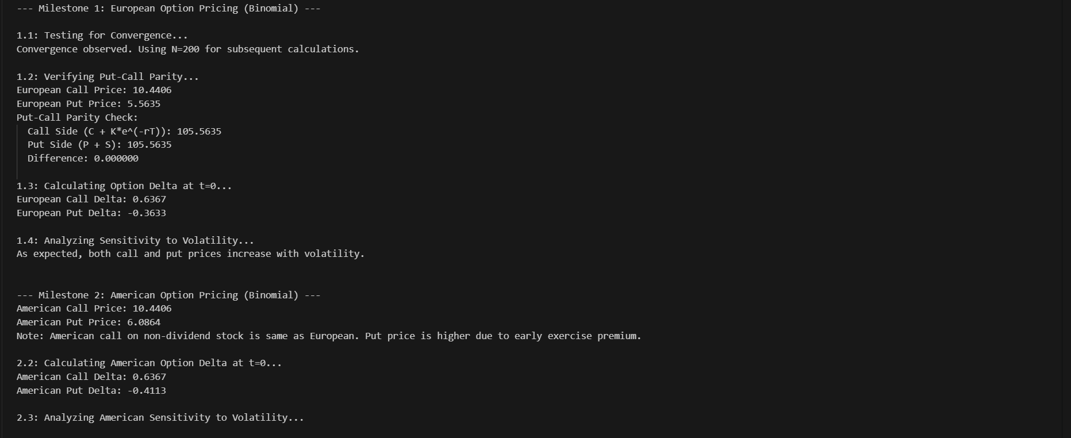Click the European Put Price 5.5635 line
Image resolution: width=1071 pixels, height=438 pixels.
pyautogui.click(x=89, y=103)
